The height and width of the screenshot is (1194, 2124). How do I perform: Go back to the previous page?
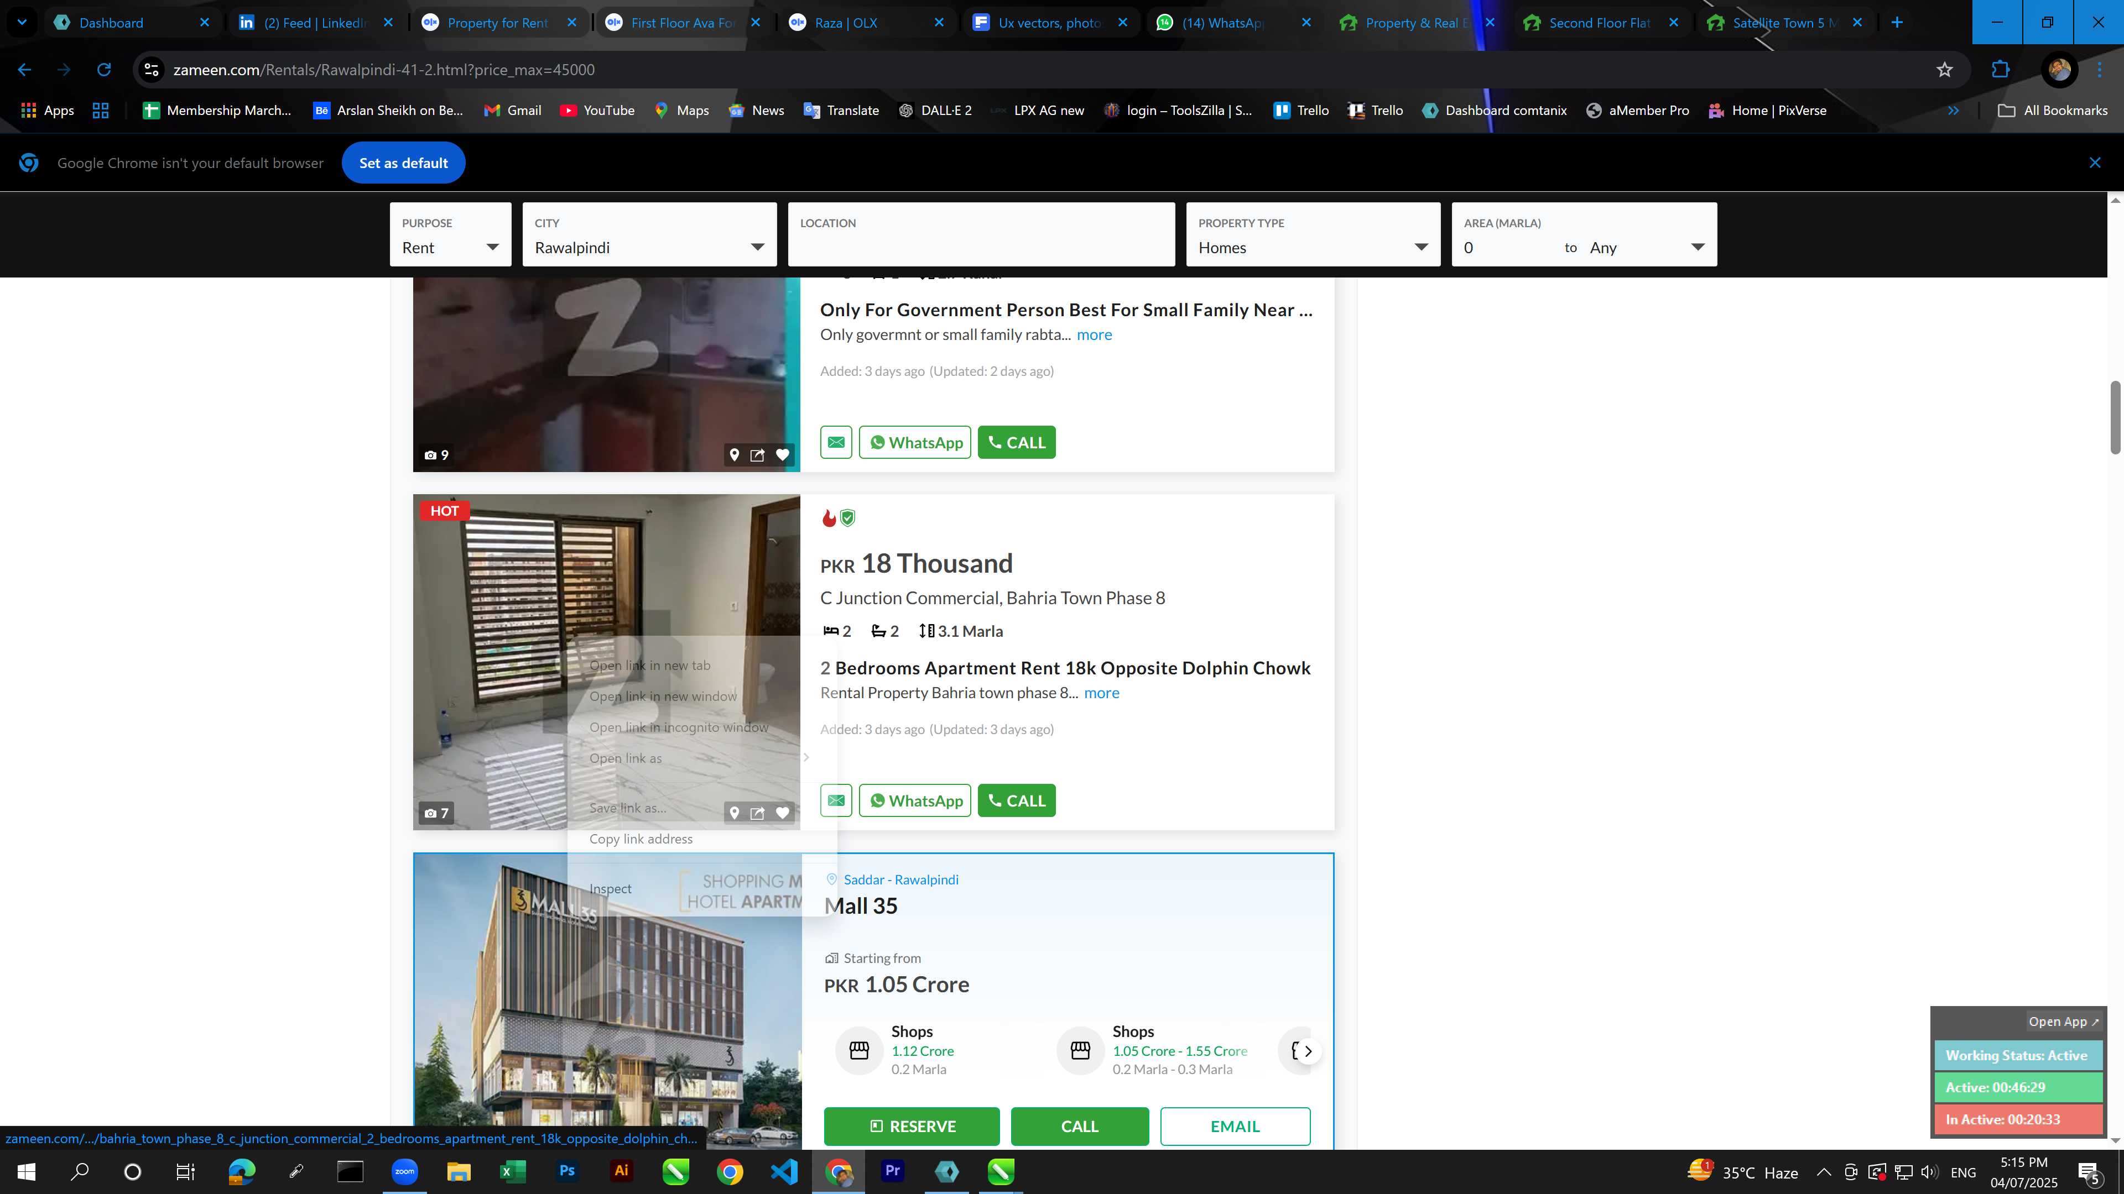(25, 70)
